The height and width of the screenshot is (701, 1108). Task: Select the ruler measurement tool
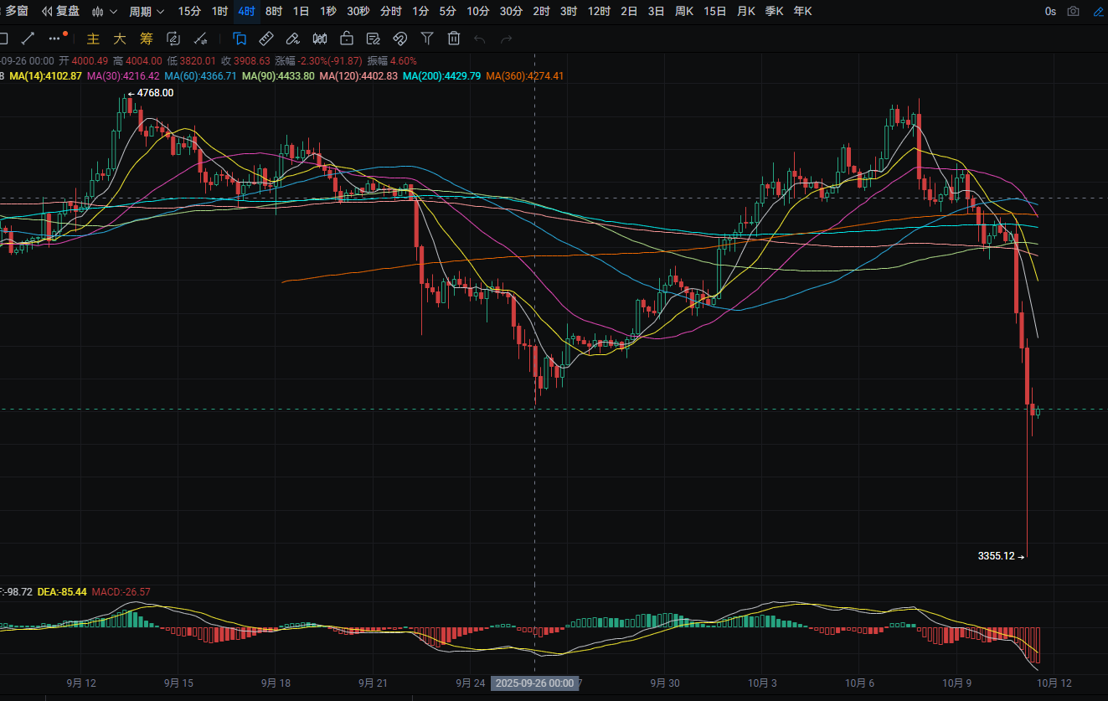265,39
